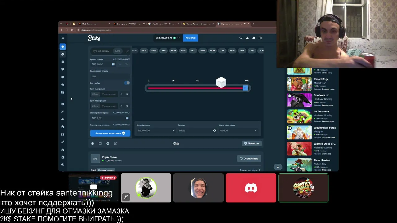Screen dimensions: 397x223
Task: Open the floating support chat bubble
Action: point(278,167)
